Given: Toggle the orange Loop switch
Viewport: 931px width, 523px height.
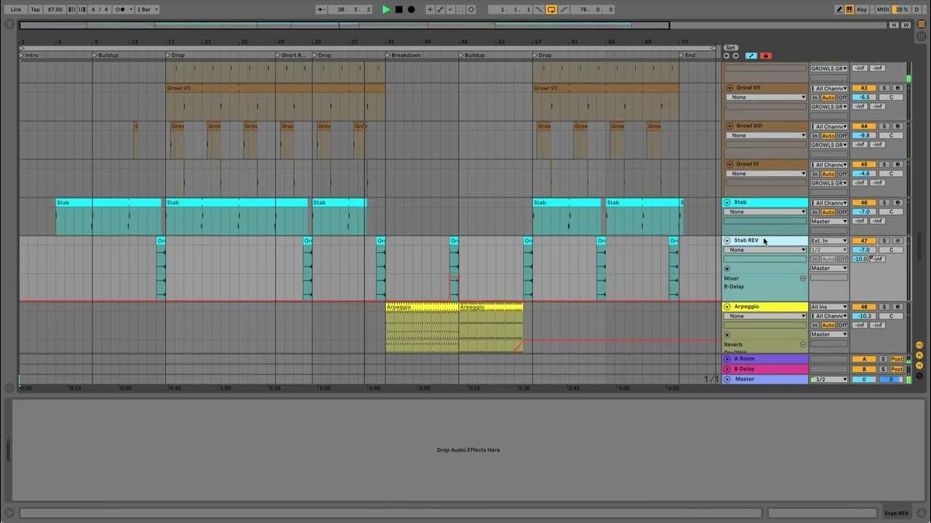Looking at the screenshot, I should 551,9.
